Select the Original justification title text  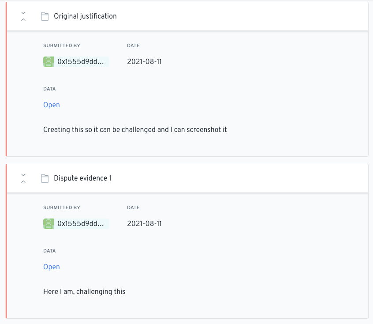[x=85, y=16]
